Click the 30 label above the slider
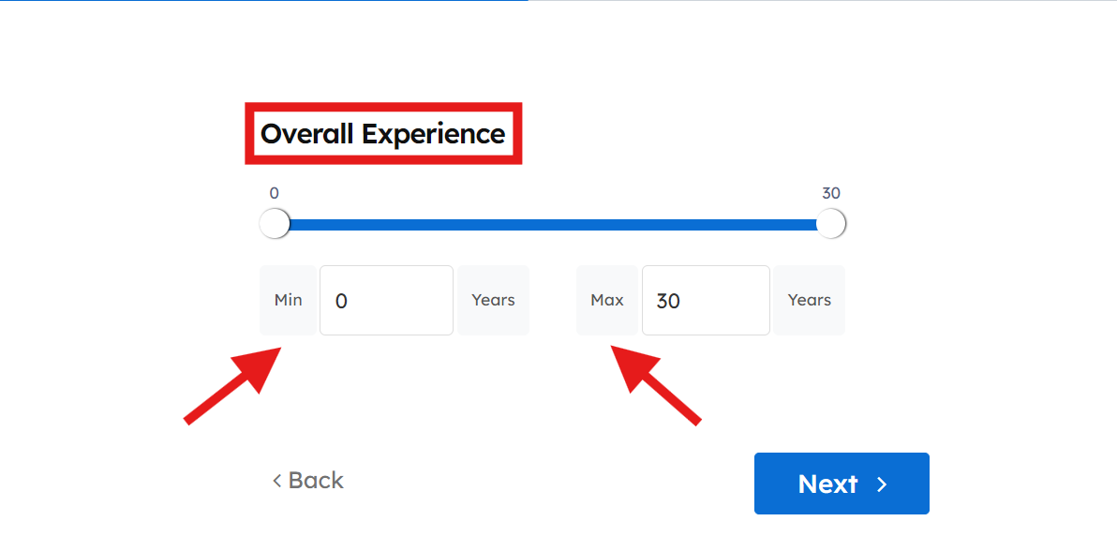 (x=831, y=193)
